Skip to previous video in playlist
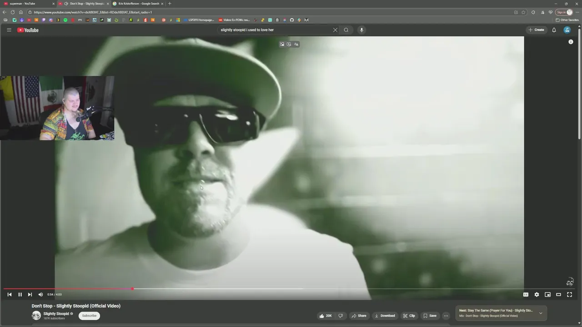This screenshot has height=327, width=582. (x=10, y=294)
